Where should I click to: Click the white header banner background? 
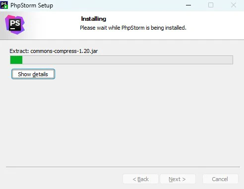[x=215, y=25]
